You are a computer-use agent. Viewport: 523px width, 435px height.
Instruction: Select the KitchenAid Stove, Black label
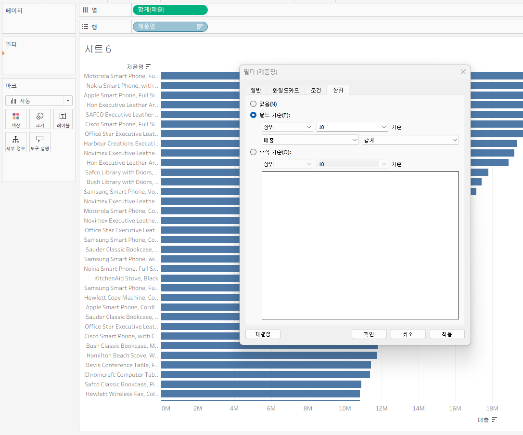[126, 278]
